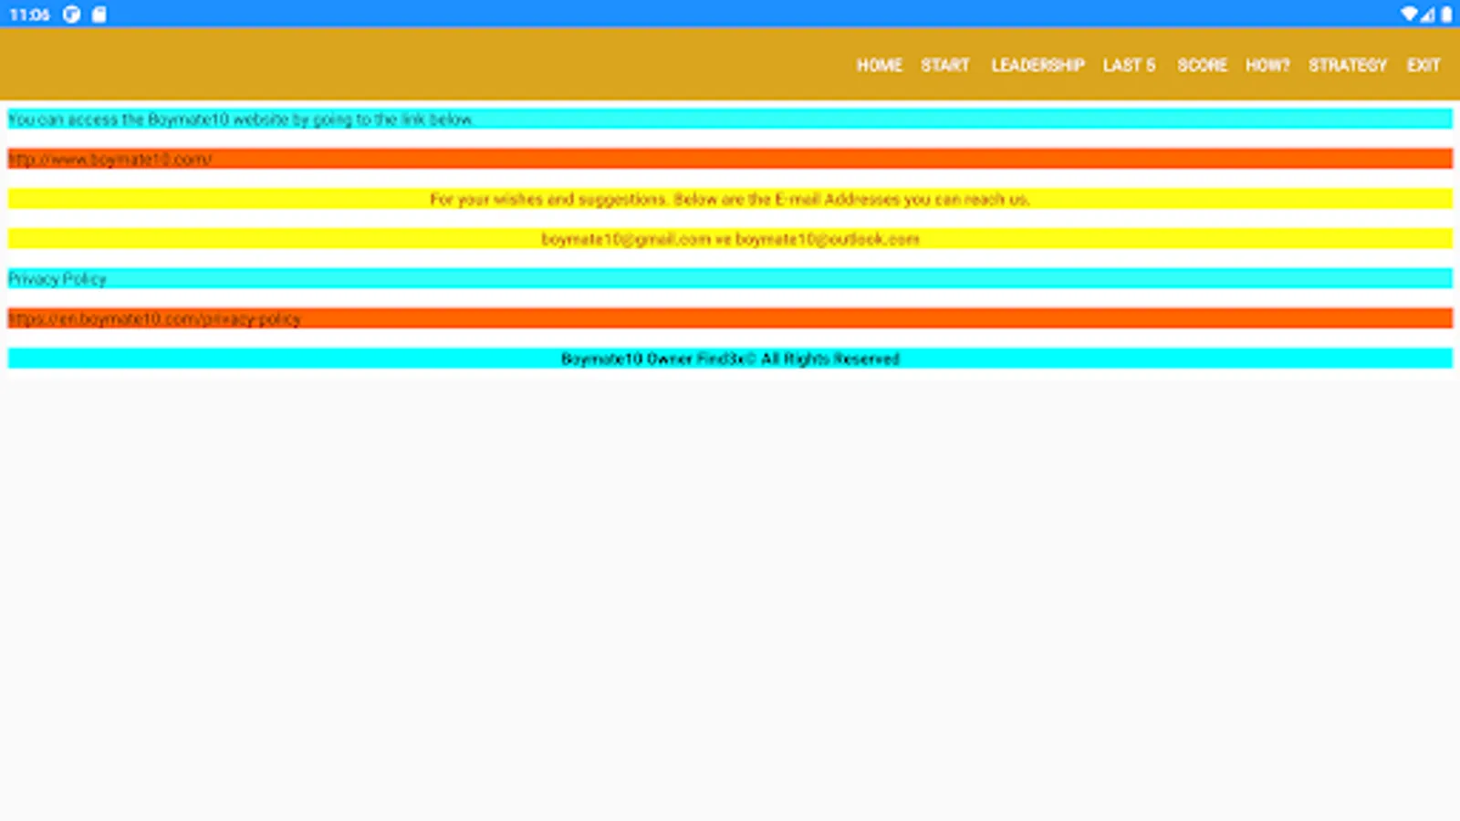Click the boymate10 email addresses line
Image resolution: width=1460 pixels, height=821 pixels.
730,239
